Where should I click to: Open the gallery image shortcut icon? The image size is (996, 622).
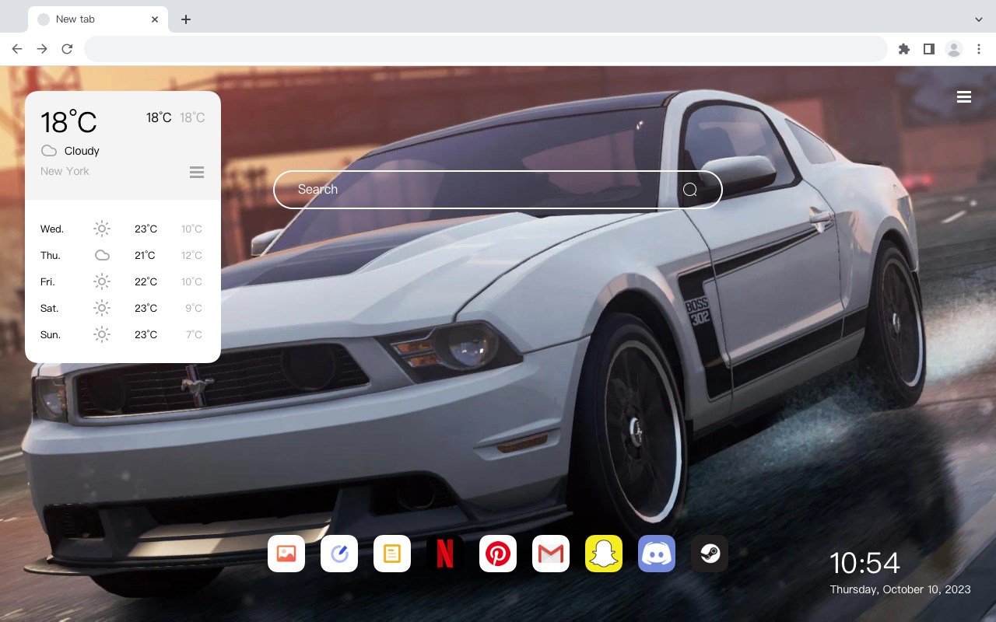tap(286, 554)
